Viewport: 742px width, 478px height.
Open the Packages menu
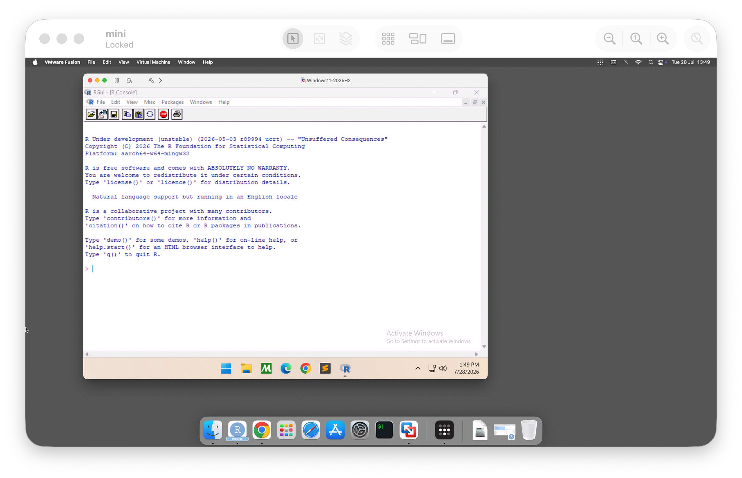172,102
